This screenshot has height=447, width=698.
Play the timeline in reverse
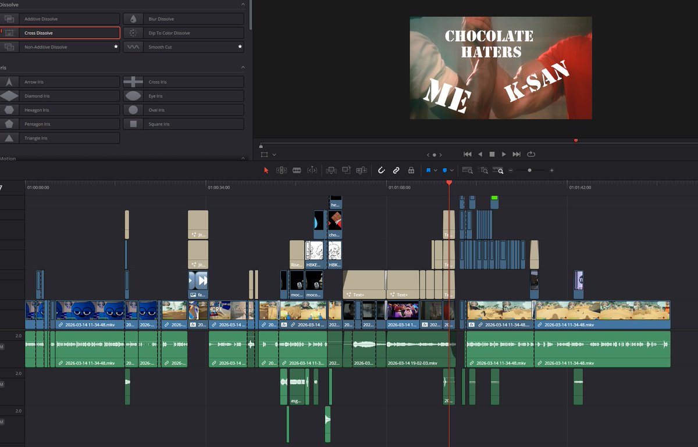(480, 154)
